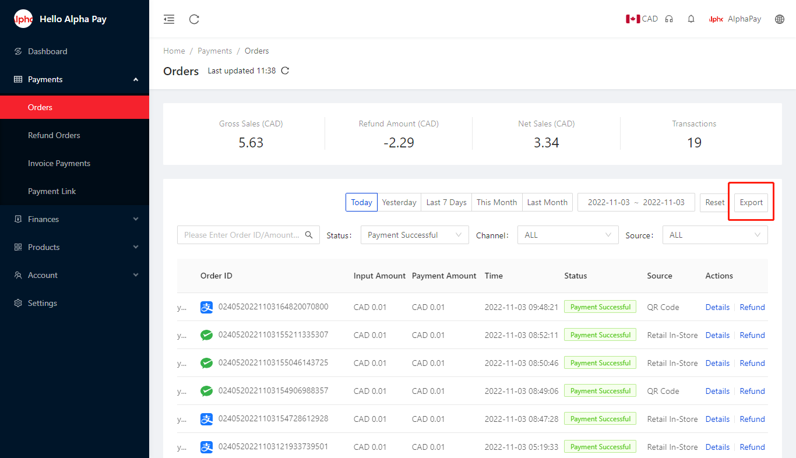The height and width of the screenshot is (458, 796).
Task: Click the order search input field
Action: point(248,235)
